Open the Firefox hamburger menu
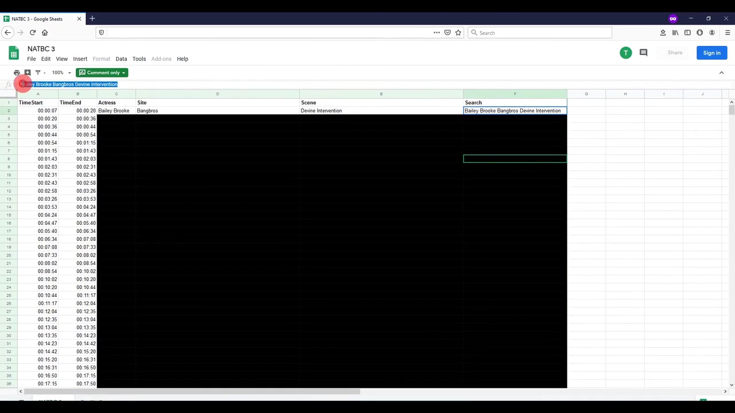The image size is (735, 413). [x=727, y=33]
